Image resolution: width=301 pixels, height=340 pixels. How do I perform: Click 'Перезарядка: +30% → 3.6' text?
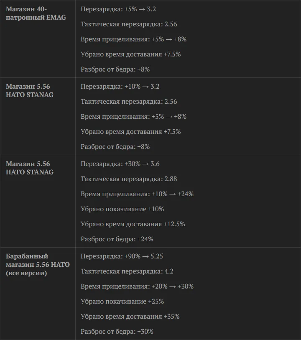[x=120, y=164]
